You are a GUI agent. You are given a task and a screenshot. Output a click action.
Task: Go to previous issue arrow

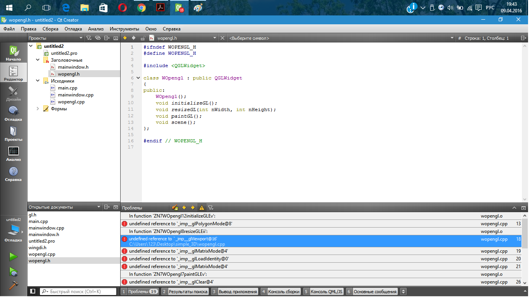tap(184, 208)
